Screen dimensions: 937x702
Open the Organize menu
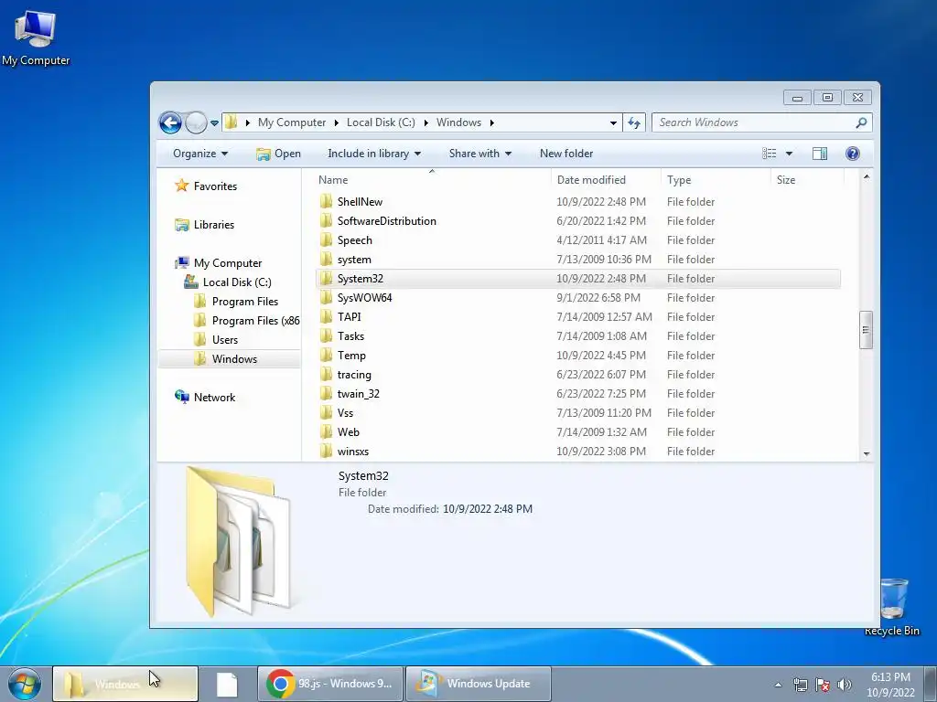(200, 154)
